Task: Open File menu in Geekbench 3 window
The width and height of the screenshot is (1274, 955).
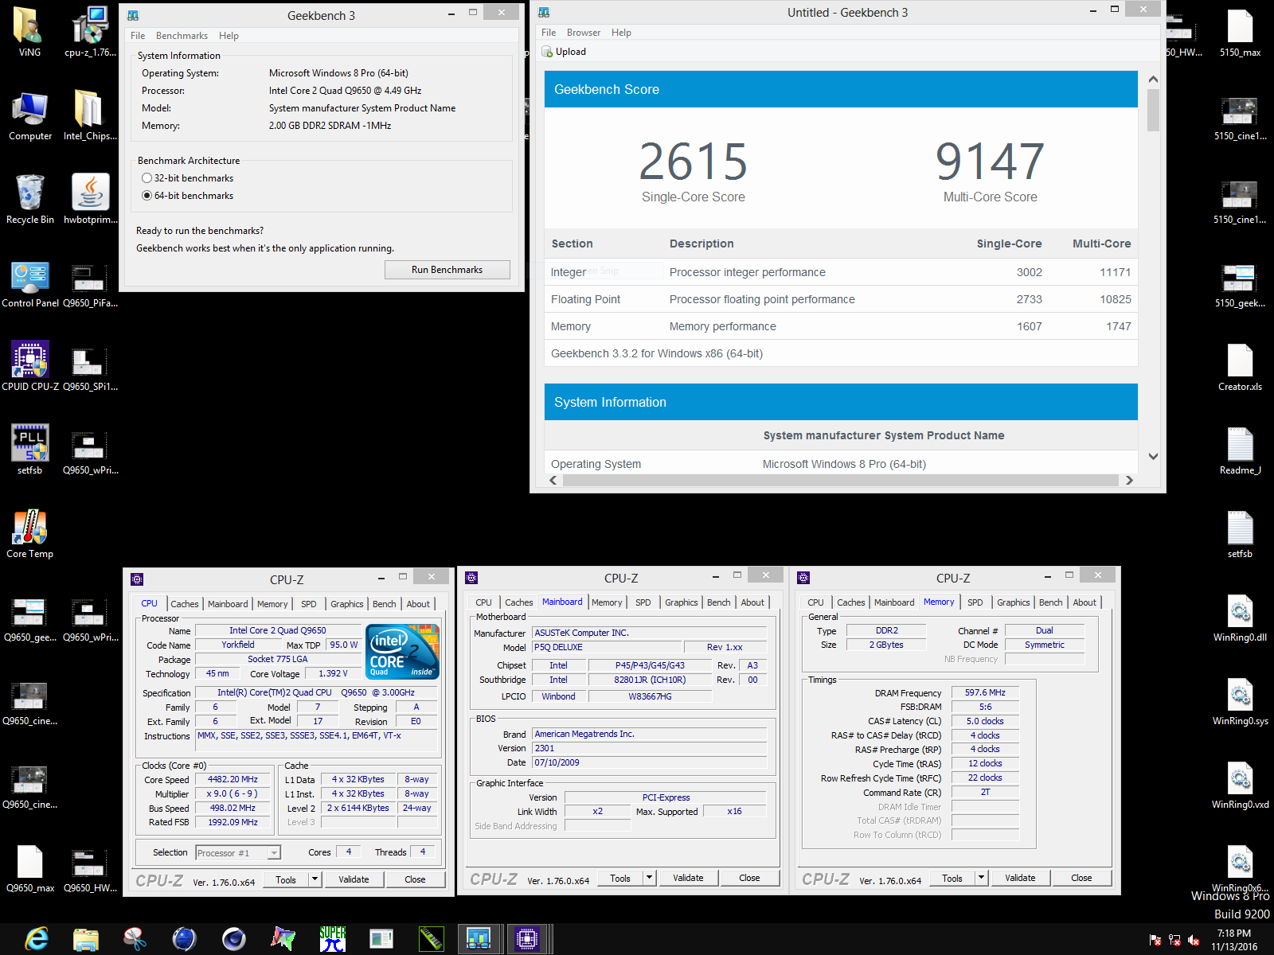Action: point(138,36)
